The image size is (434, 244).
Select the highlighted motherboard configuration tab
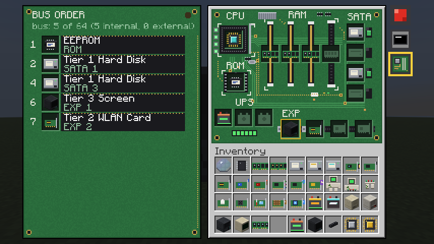400,64
